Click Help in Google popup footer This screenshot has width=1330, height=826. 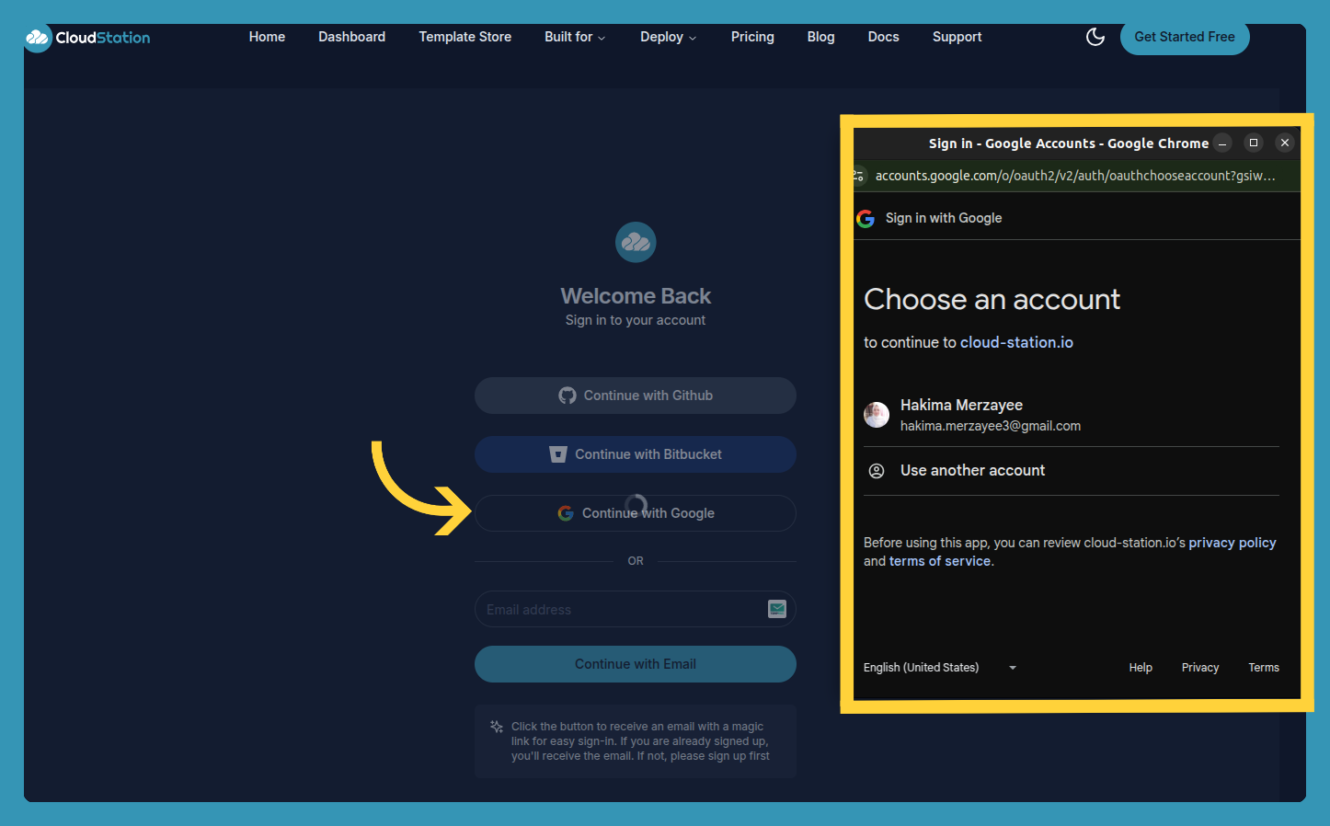tap(1141, 668)
